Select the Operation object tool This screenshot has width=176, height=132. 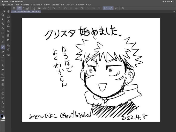point(3,24)
